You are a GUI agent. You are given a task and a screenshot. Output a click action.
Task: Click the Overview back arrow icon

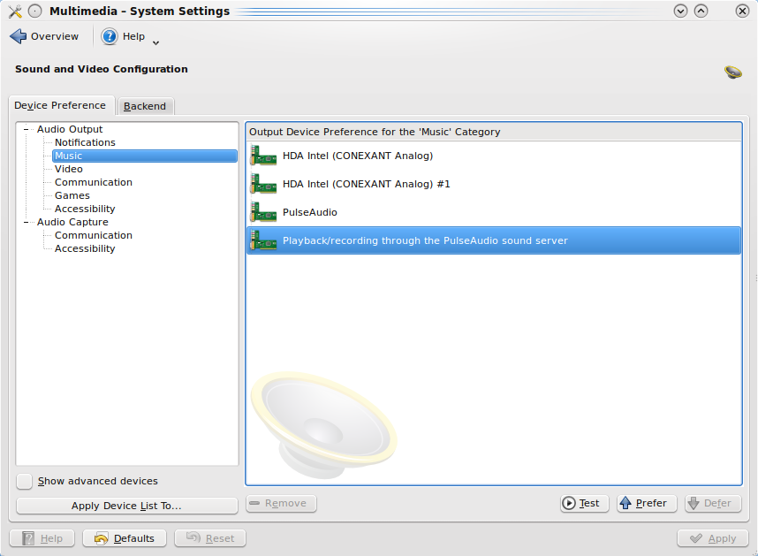[18, 36]
